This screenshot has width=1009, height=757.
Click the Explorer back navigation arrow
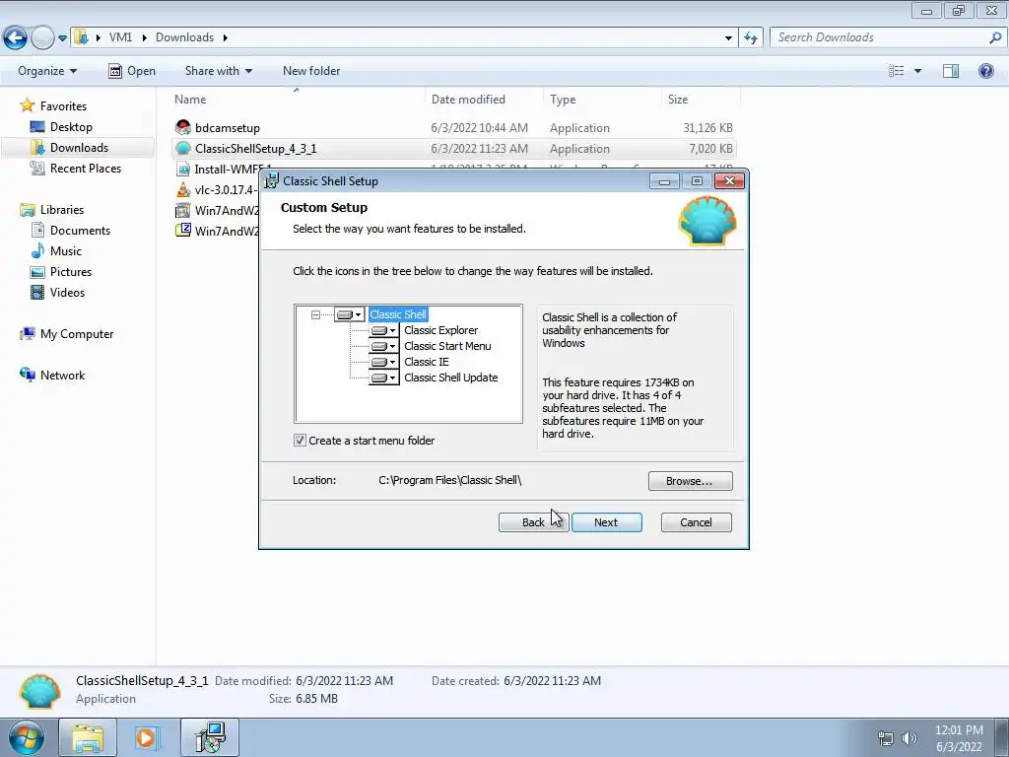pos(15,38)
